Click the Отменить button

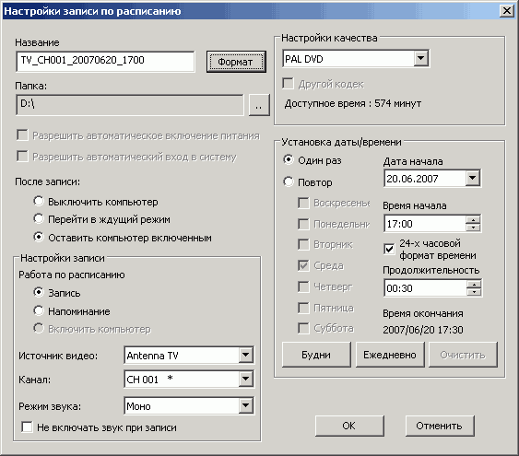(x=440, y=426)
